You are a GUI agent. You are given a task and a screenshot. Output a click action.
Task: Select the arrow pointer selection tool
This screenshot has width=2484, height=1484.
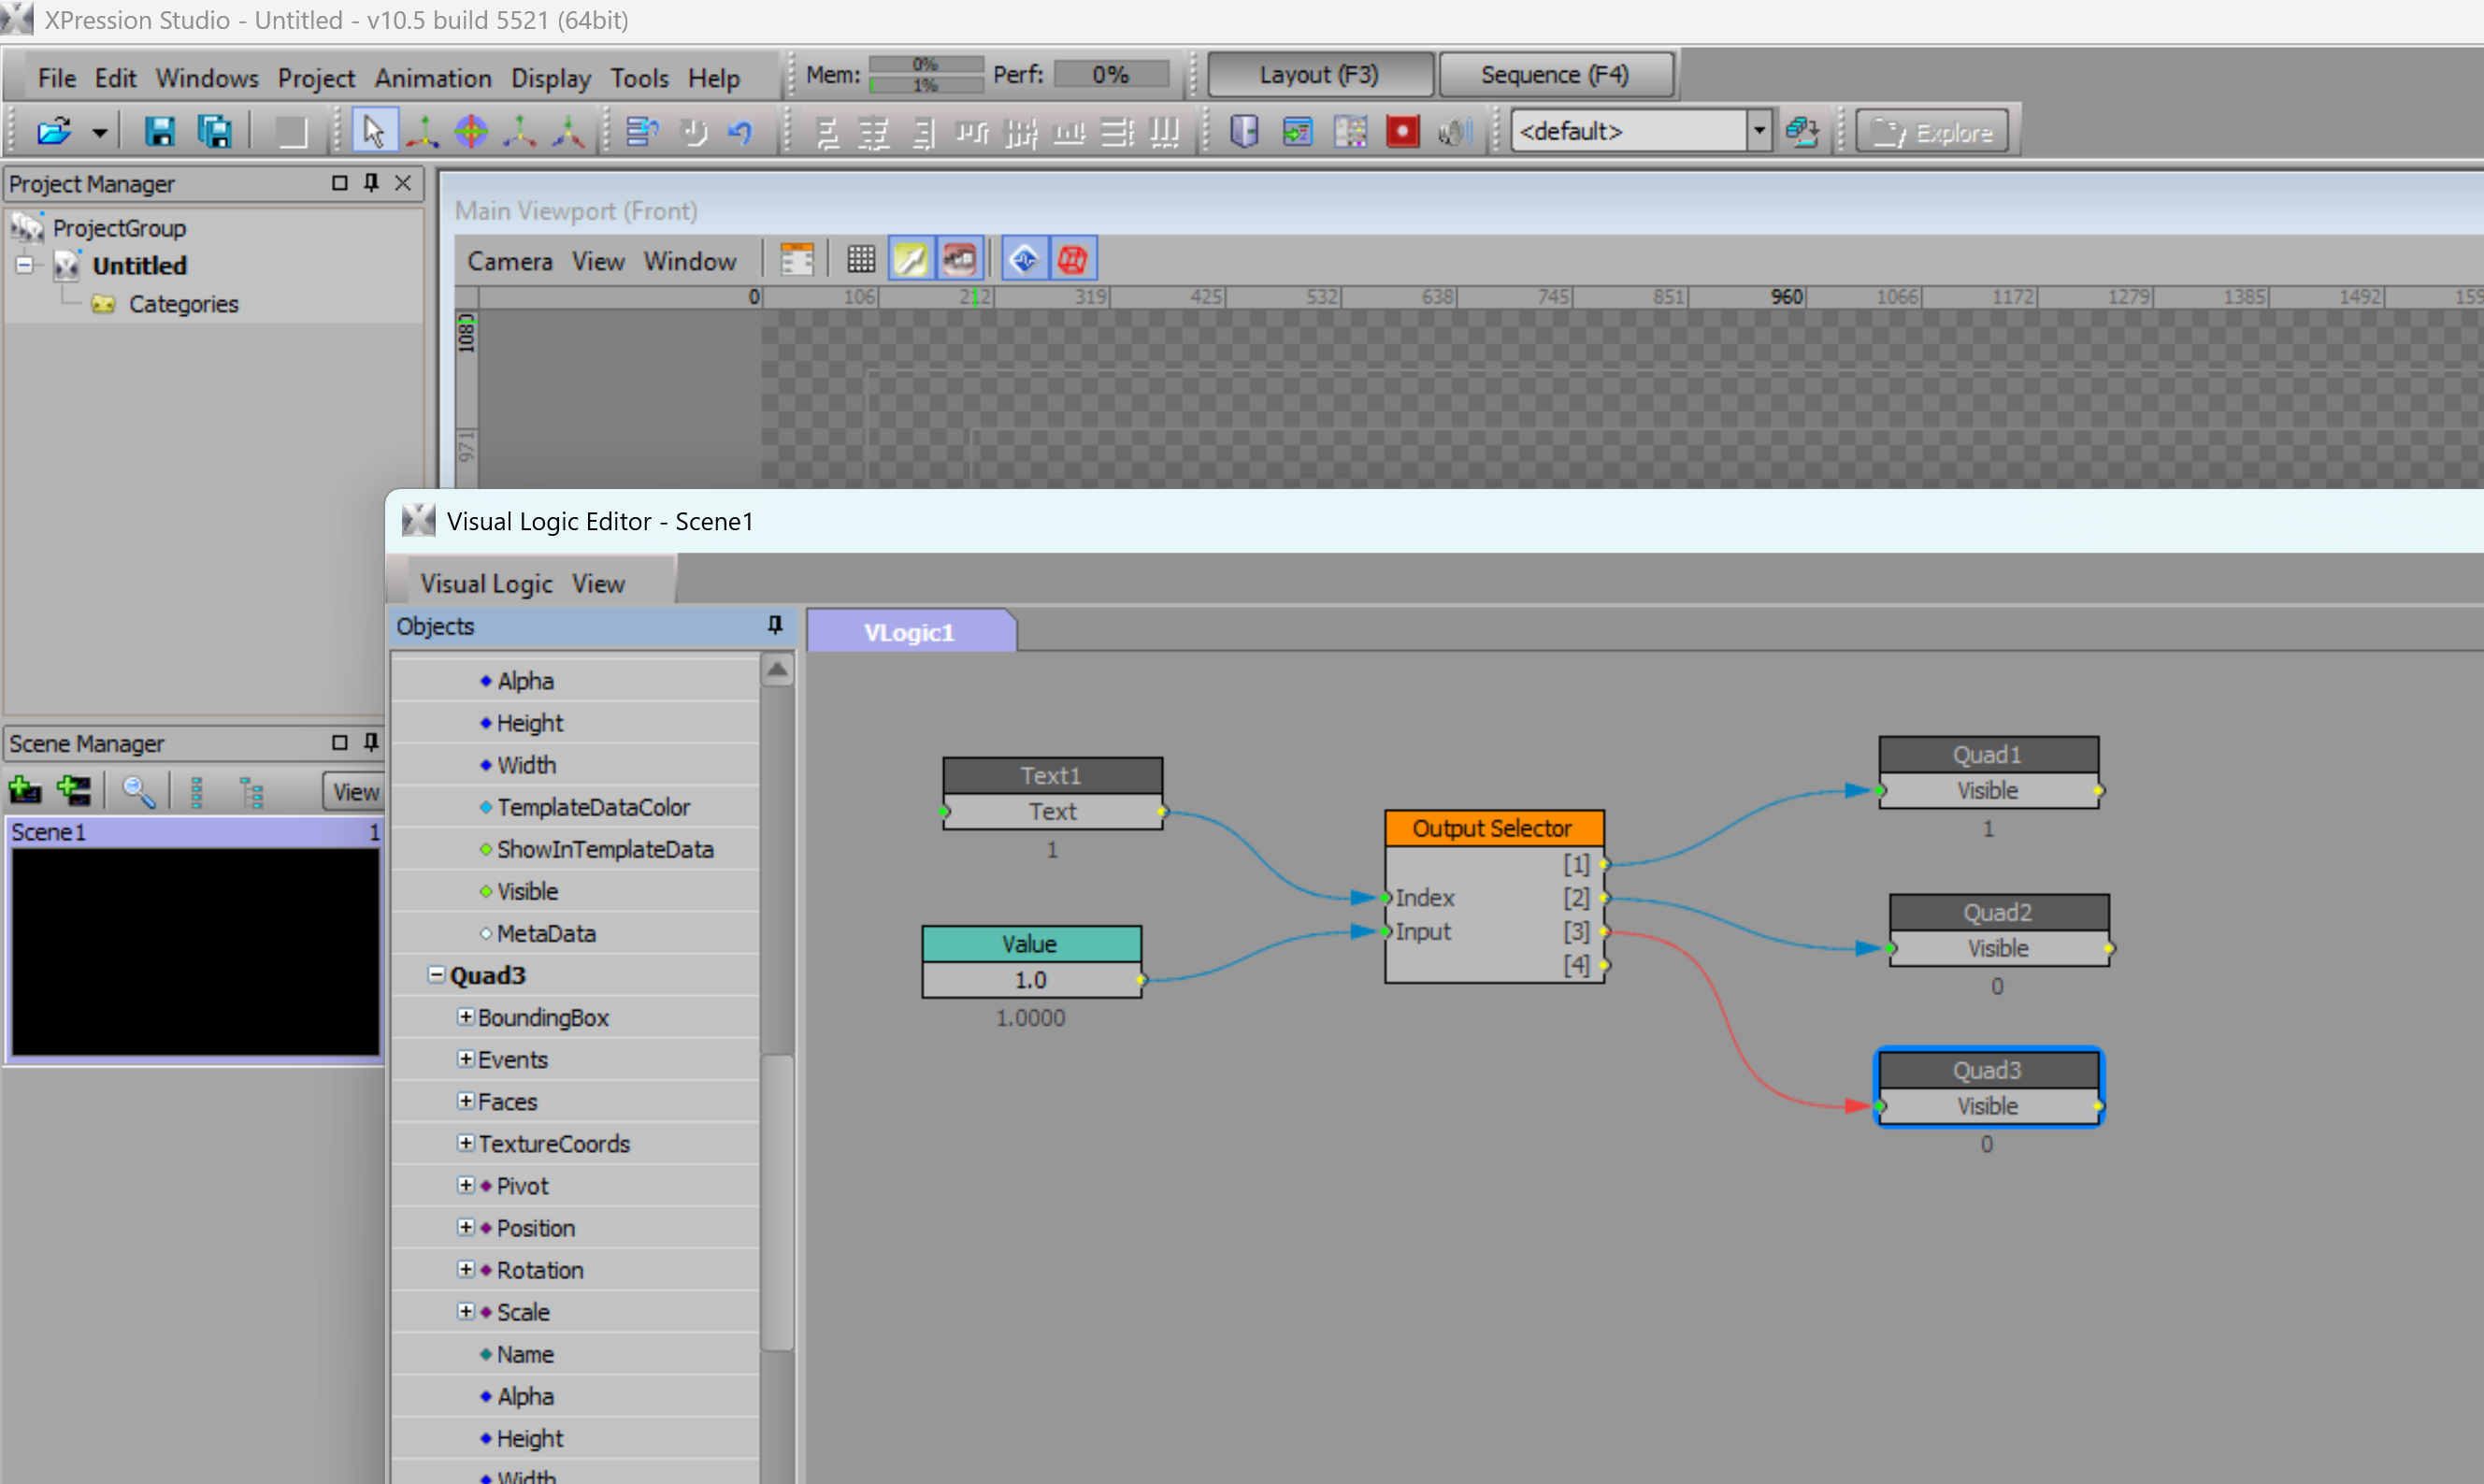[374, 131]
